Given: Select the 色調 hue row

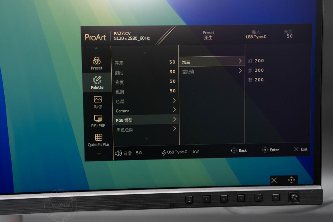Looking at the screenshot, I should click(x=146, y=91).
